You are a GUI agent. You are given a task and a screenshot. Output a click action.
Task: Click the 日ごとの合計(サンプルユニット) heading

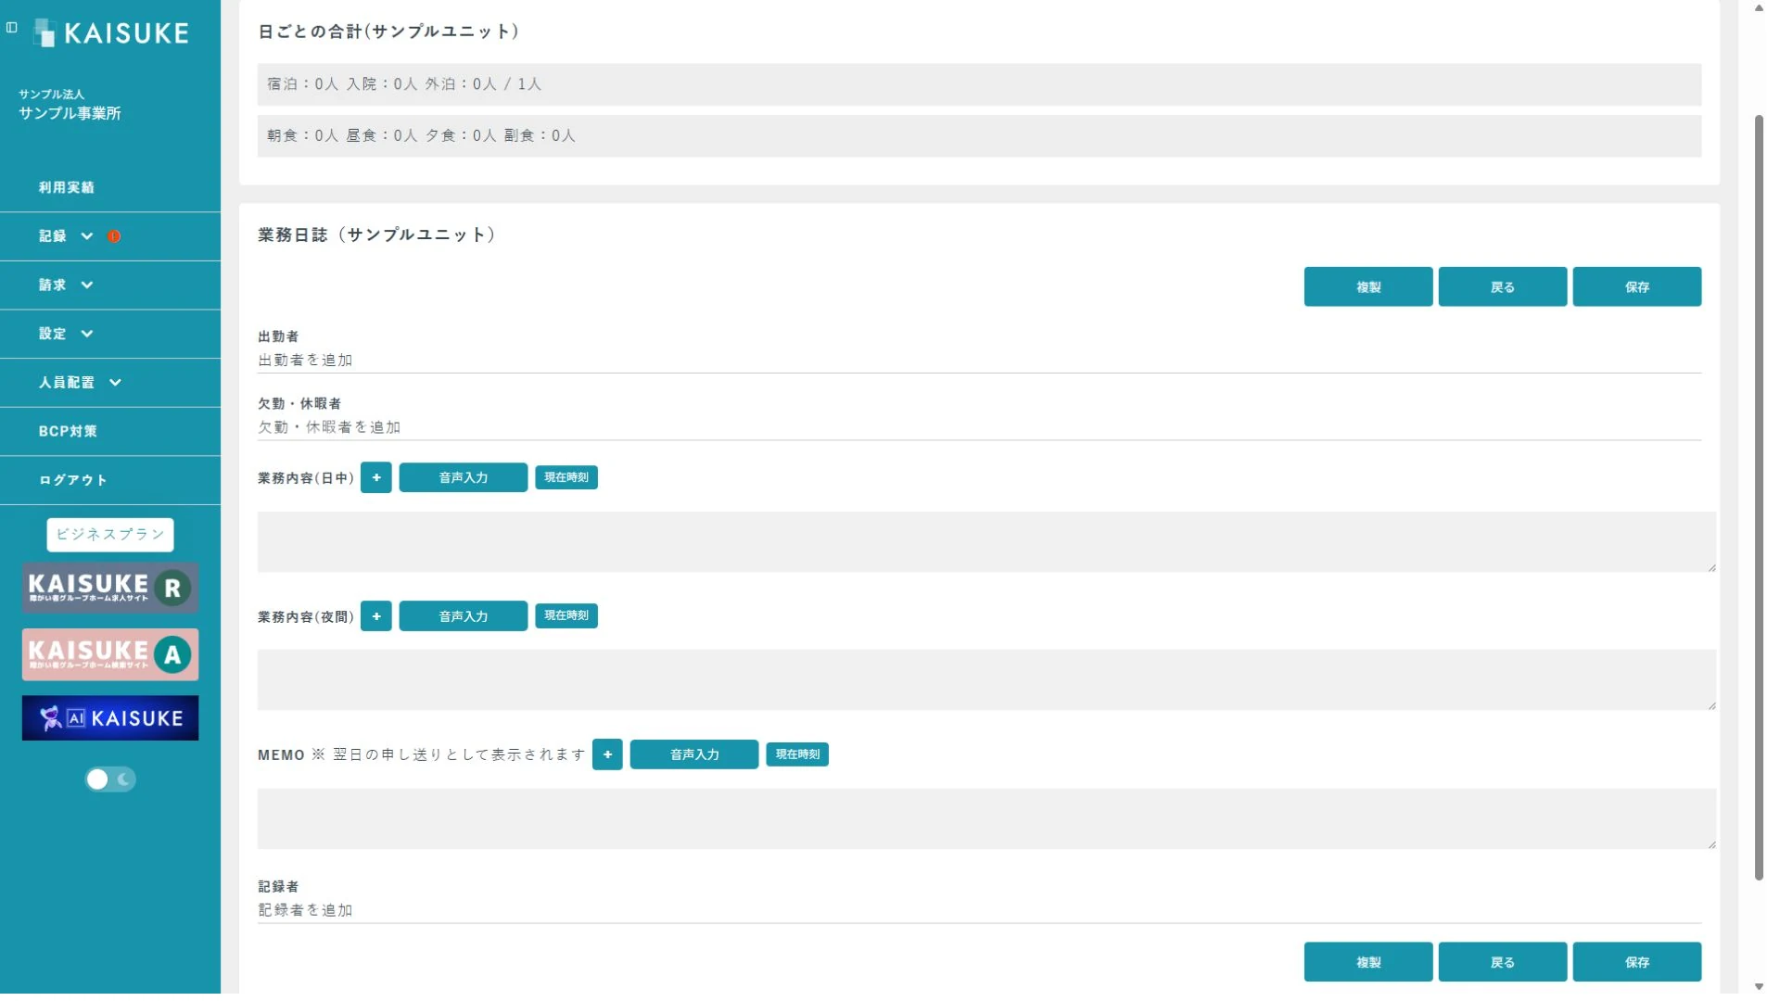coord(388,32)
